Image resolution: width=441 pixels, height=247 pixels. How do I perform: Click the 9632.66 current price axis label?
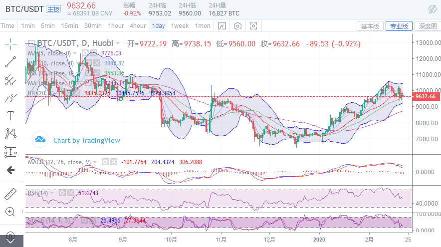click(x=426, y=96)
